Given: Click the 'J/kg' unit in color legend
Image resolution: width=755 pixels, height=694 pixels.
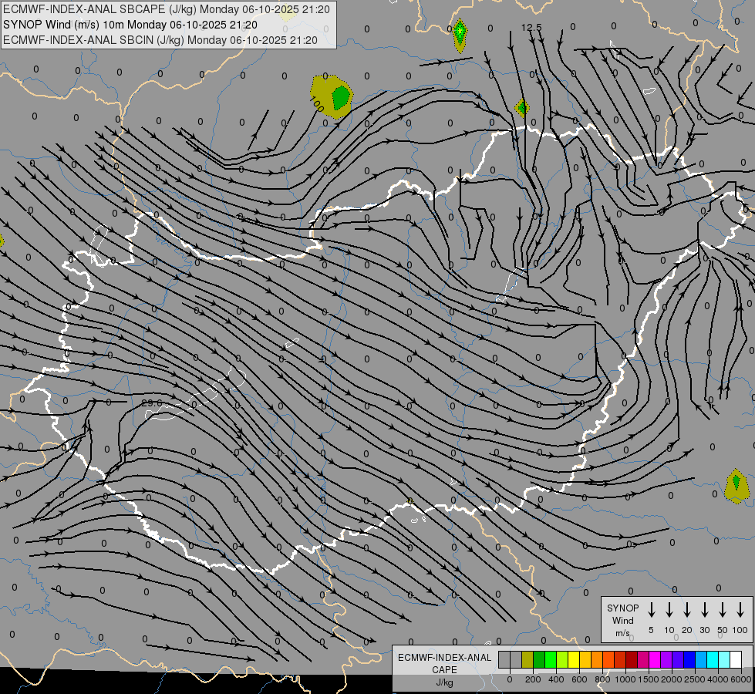Looking at the screenshot, I should coord(444,682).
